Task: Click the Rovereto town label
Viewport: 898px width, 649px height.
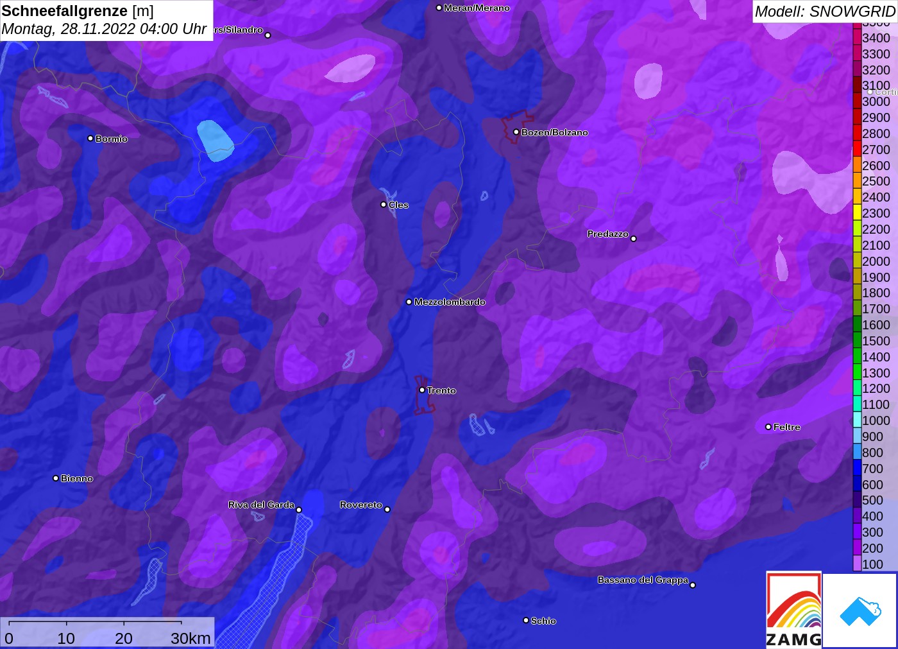Action: click(361, 505)
